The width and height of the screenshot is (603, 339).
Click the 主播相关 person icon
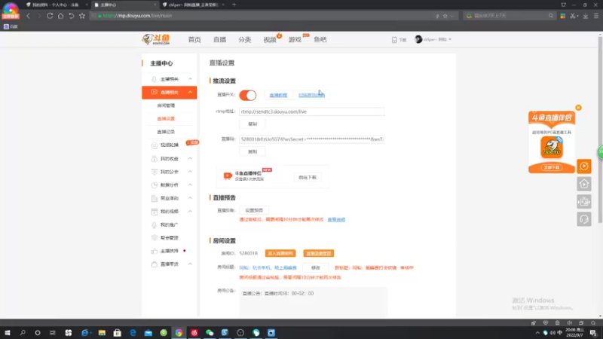coord(154,79)
